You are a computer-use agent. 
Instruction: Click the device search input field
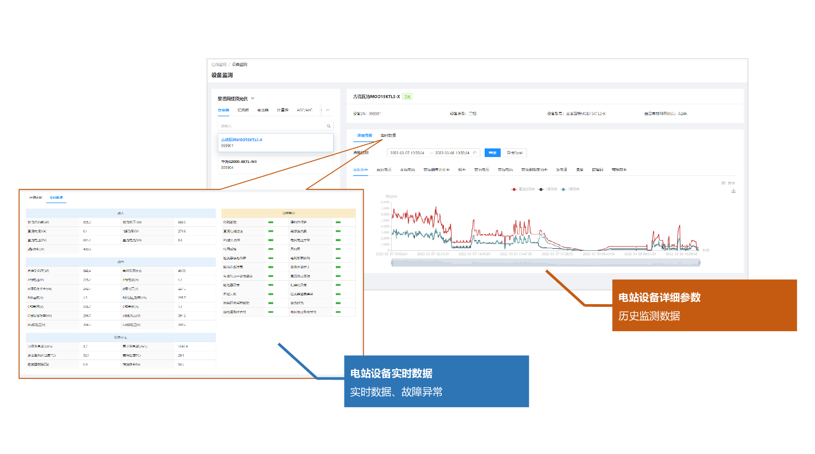(272, 126)
